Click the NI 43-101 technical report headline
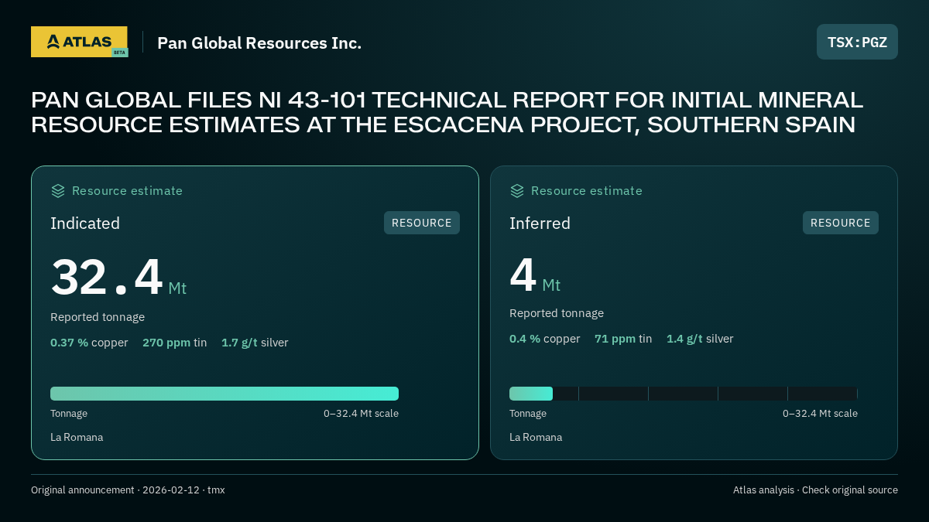 447,112
